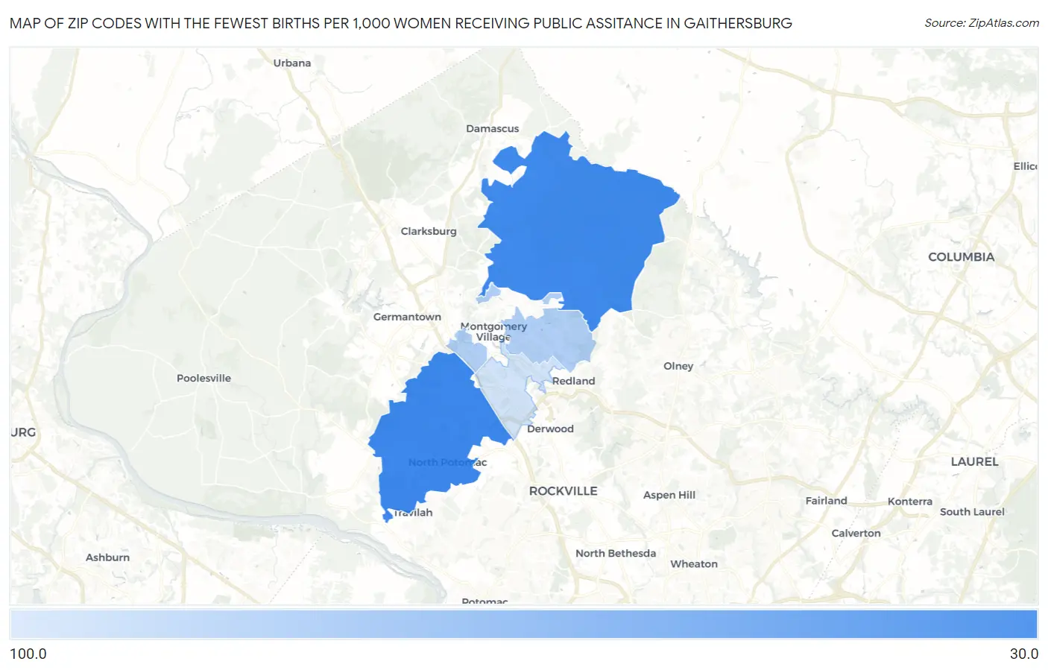The width and height of the screenshot is (1048, 670).
Task: Click the 100.0 legend value
Action: [28, 654]
